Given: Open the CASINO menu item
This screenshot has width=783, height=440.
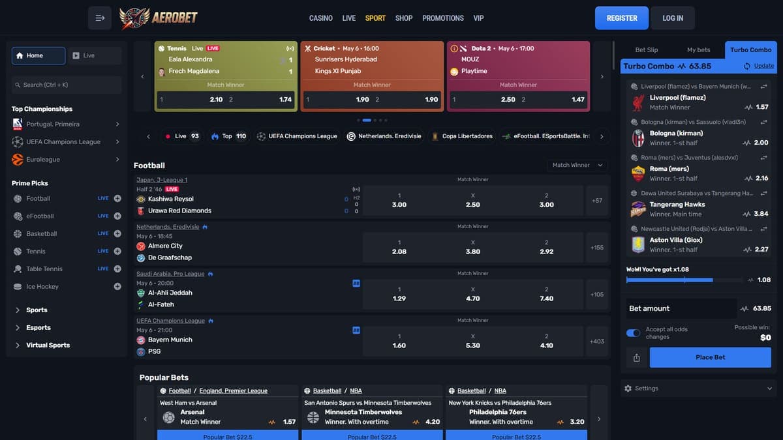Looking at the screenshot, I should tap(321, 18).
